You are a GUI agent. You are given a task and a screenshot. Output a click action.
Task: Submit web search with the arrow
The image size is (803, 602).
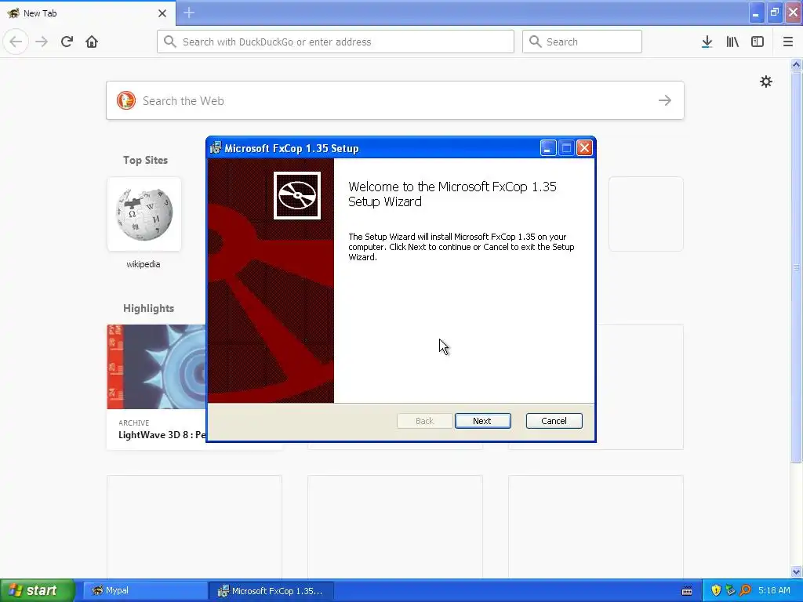point(665,100)
